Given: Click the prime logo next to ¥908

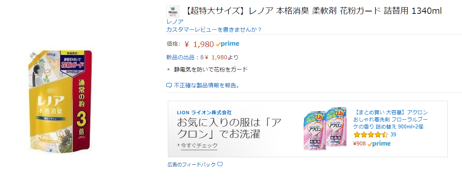Looking at the screenshot, I should (379, 144).
